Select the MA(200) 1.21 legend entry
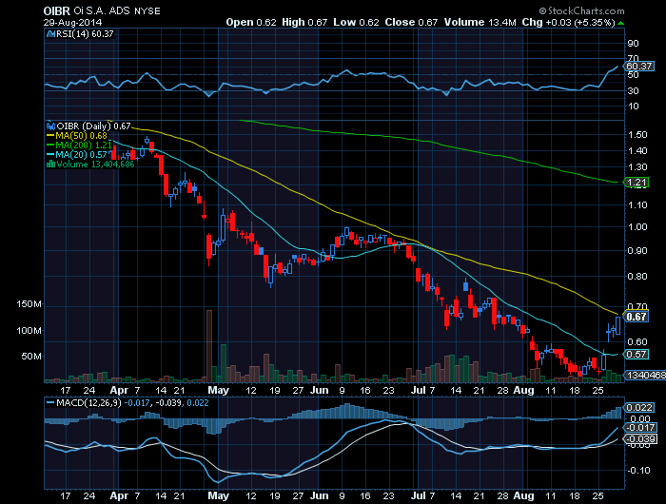Viewport: 666px width, 504px height. coord(79,145)
